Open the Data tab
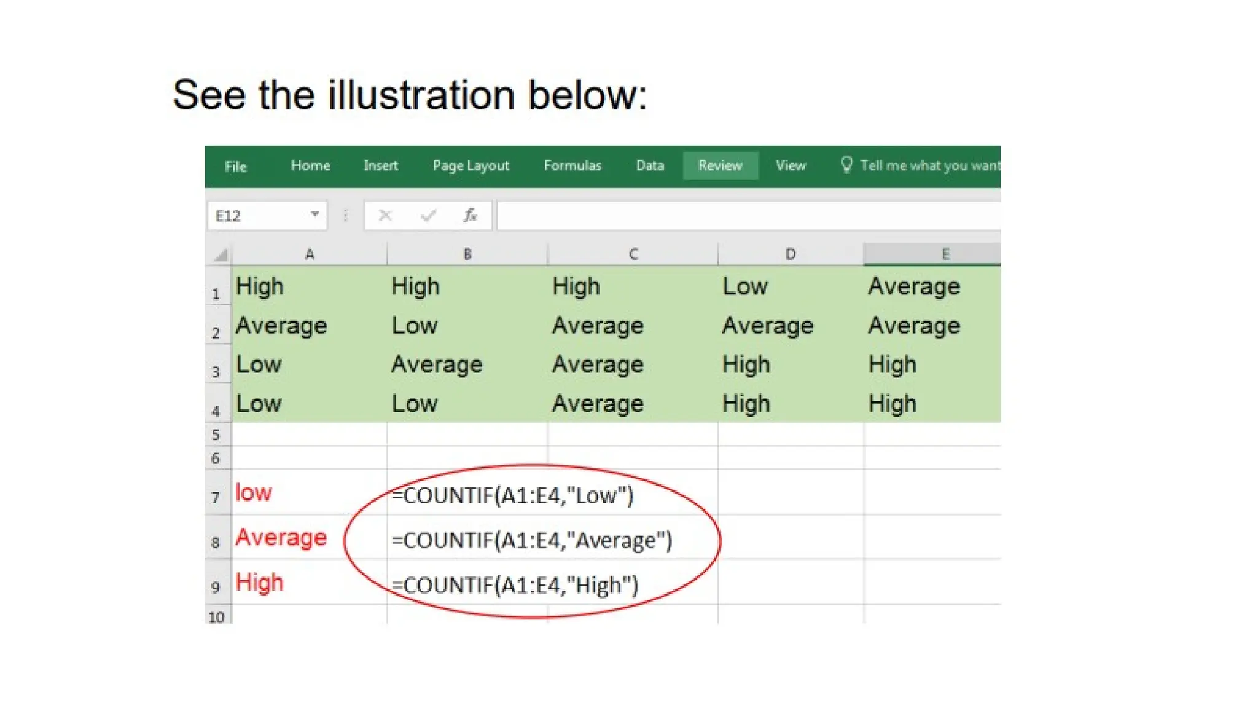 coord(650,165)
